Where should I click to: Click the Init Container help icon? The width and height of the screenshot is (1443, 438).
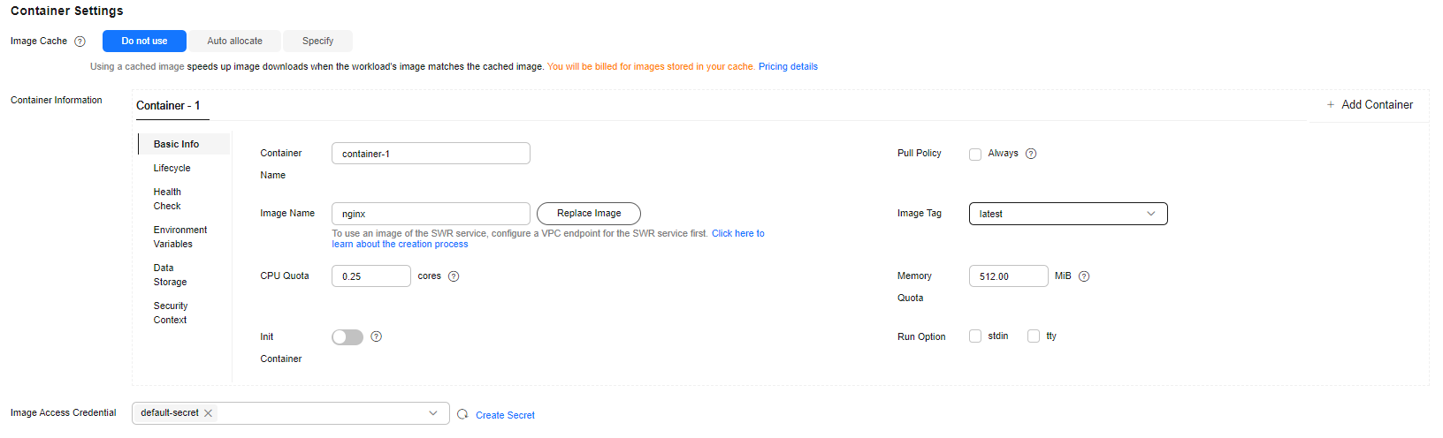tap(377, 336)
